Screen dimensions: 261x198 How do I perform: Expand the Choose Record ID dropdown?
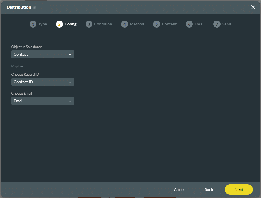(x=43, y=82)
